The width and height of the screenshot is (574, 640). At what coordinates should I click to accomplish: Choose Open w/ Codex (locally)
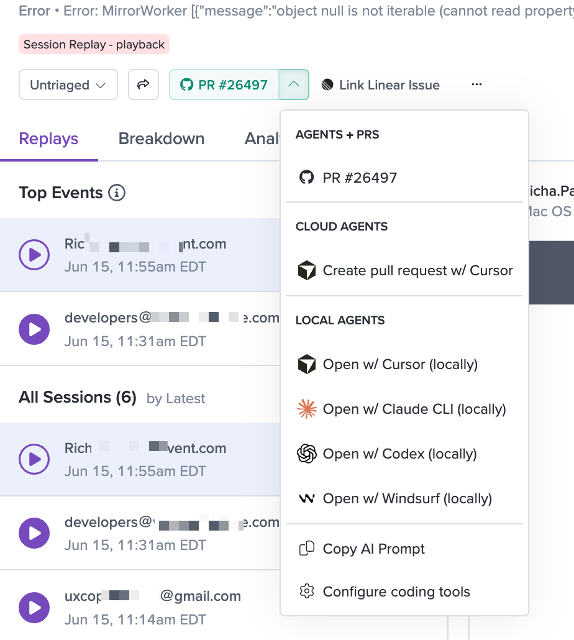(x=404, y=454)
